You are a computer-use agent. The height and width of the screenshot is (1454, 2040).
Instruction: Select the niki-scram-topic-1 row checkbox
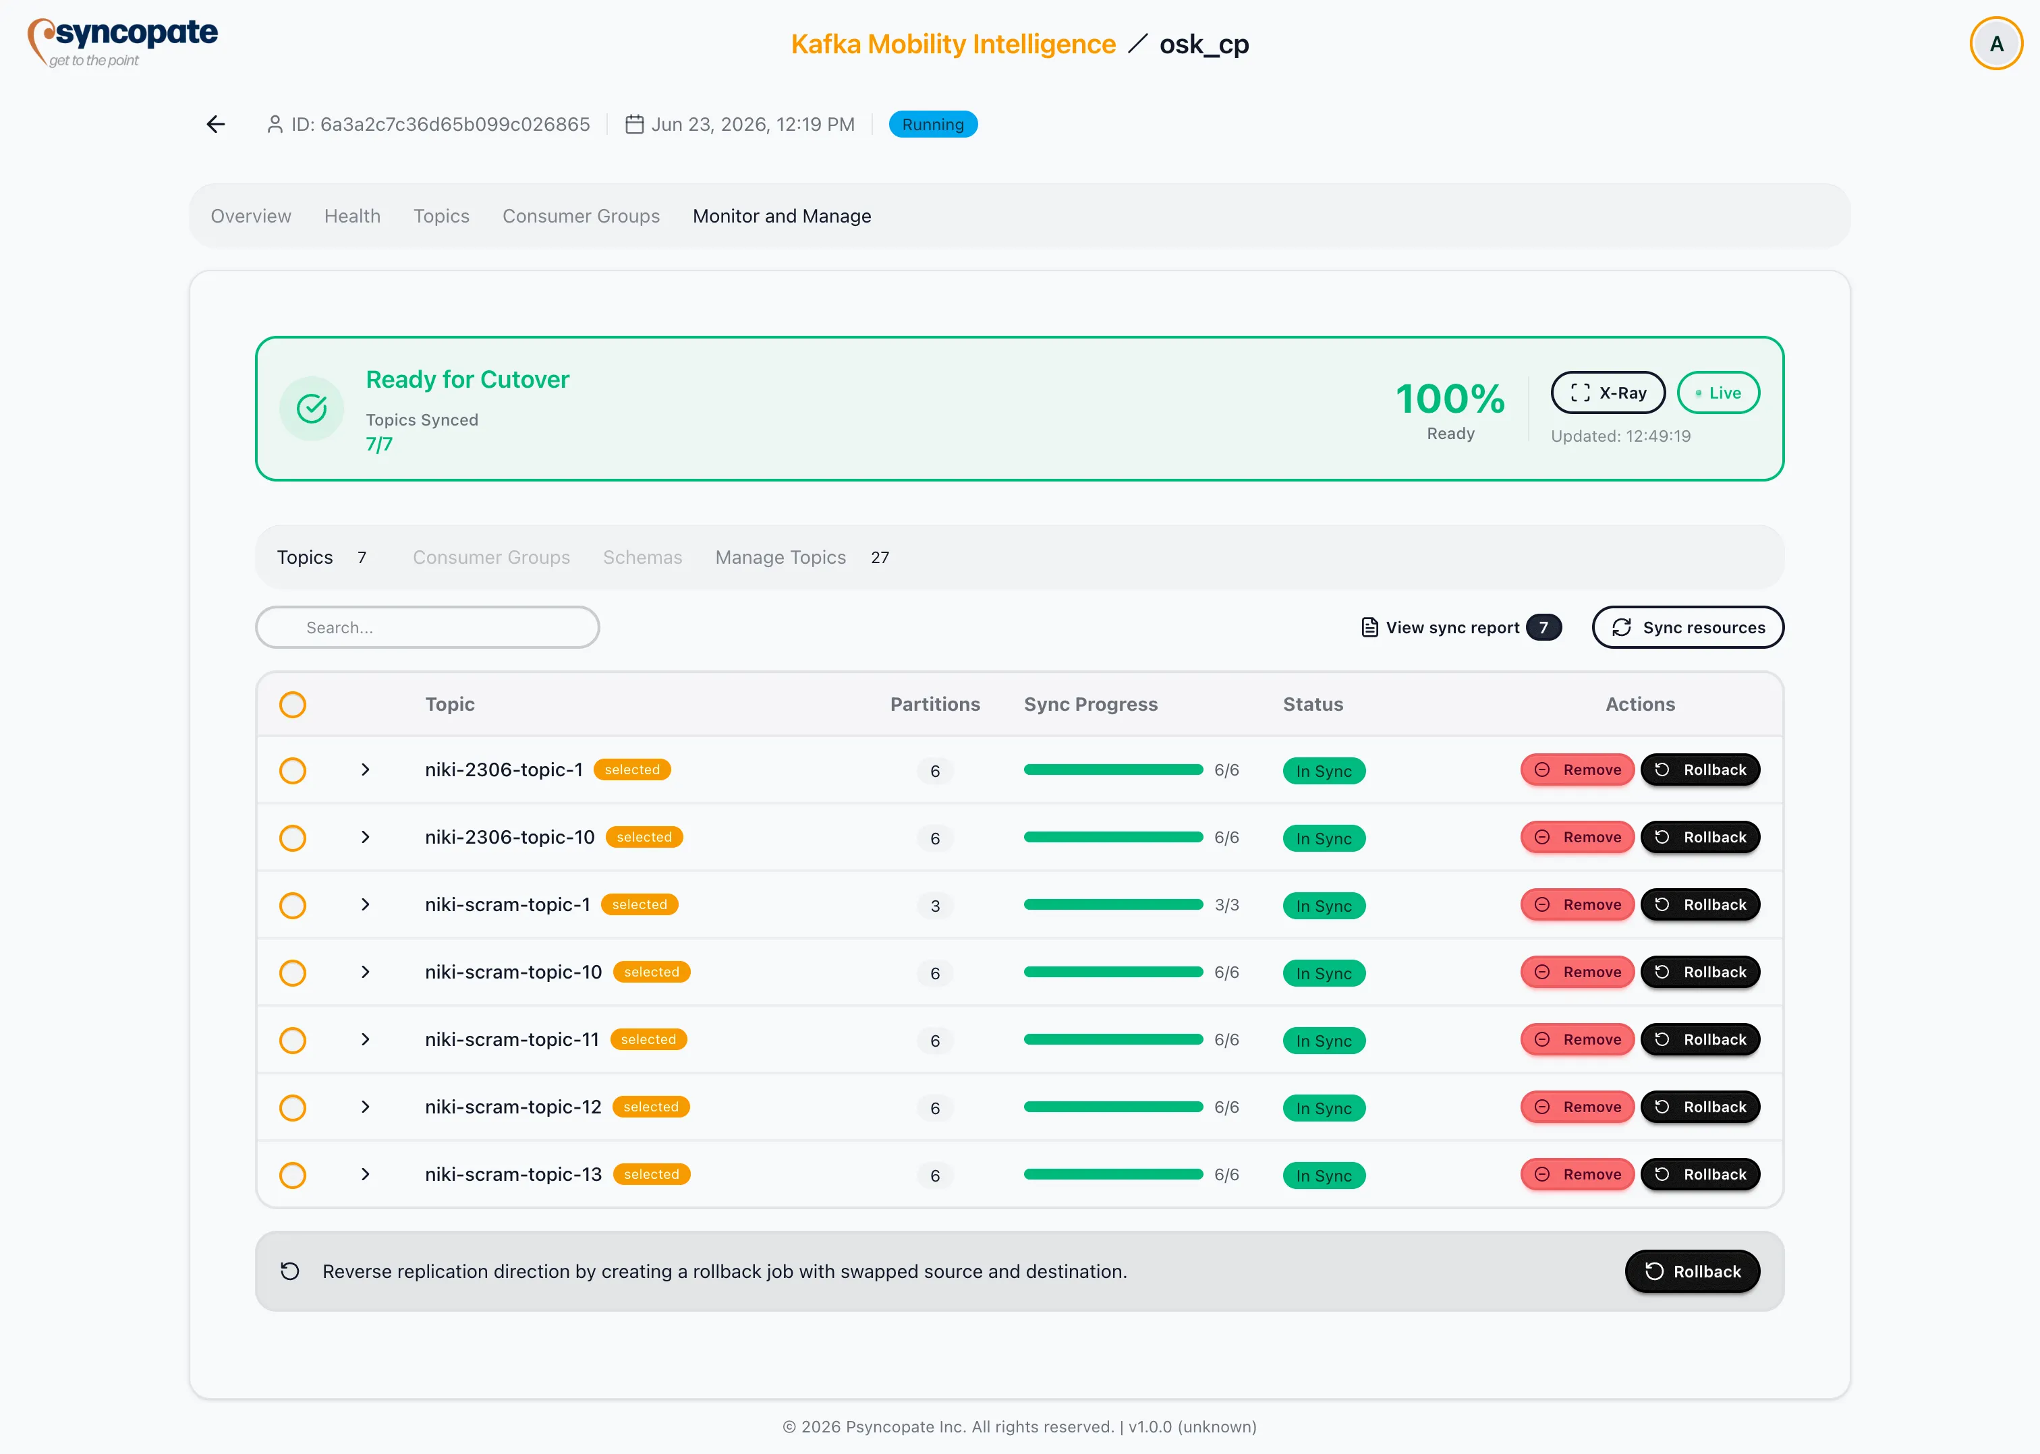pos(293,905)
